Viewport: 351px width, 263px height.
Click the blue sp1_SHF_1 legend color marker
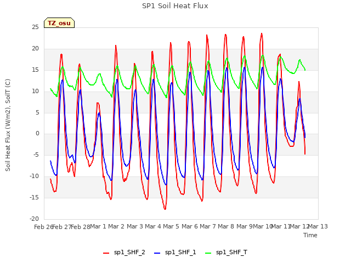click(157, 253)
